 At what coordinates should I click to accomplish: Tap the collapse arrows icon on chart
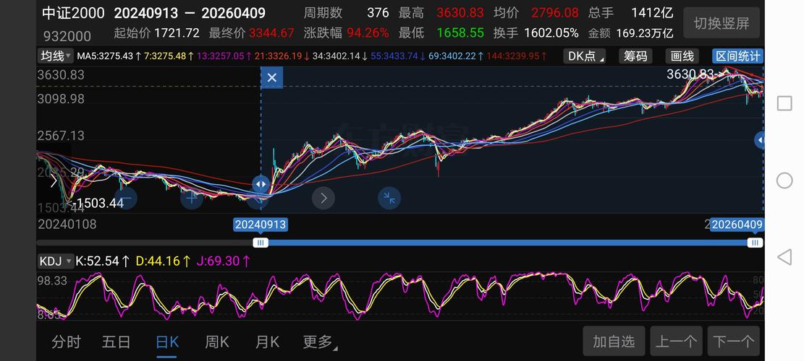coord(389,198)
